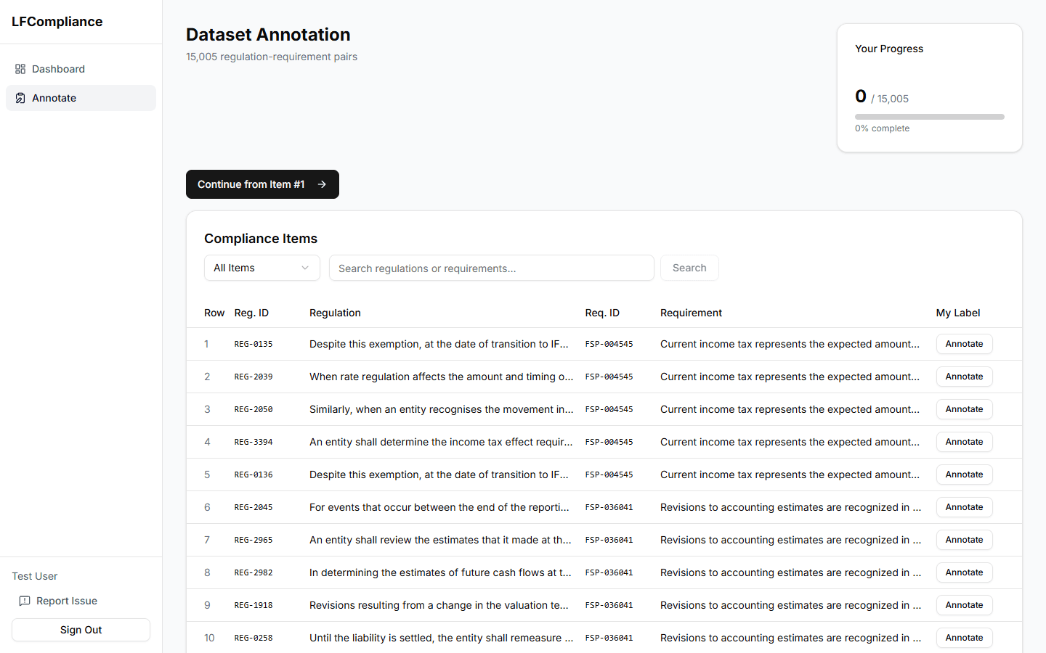Switch to Dashboard from the sidebar

click(x=59, y=69)
